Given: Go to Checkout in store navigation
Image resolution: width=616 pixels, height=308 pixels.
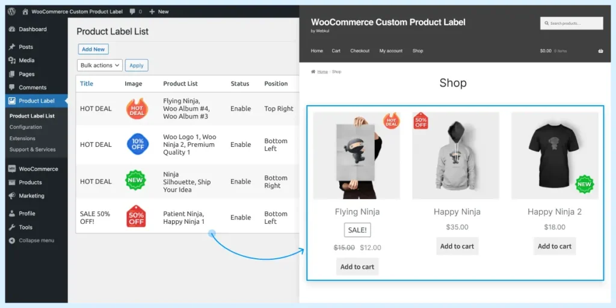Looking at the screenshot, I should pos(360,51).
